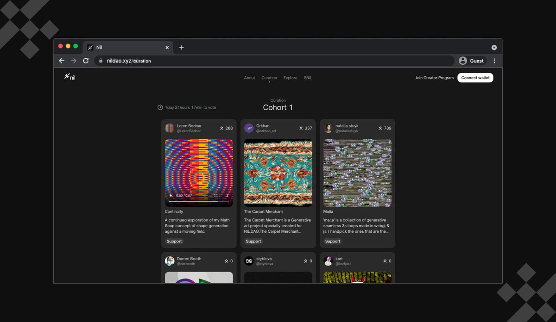
Task: Click the browser forward arrow
Action: click(74, 61)
